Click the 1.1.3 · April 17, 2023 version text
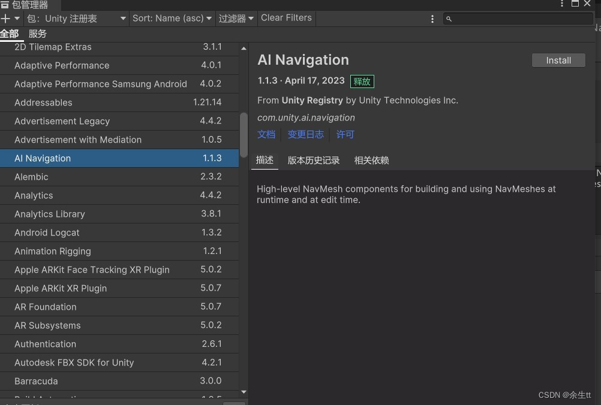This screenshot has height=405, width=601. click(301, 81)
